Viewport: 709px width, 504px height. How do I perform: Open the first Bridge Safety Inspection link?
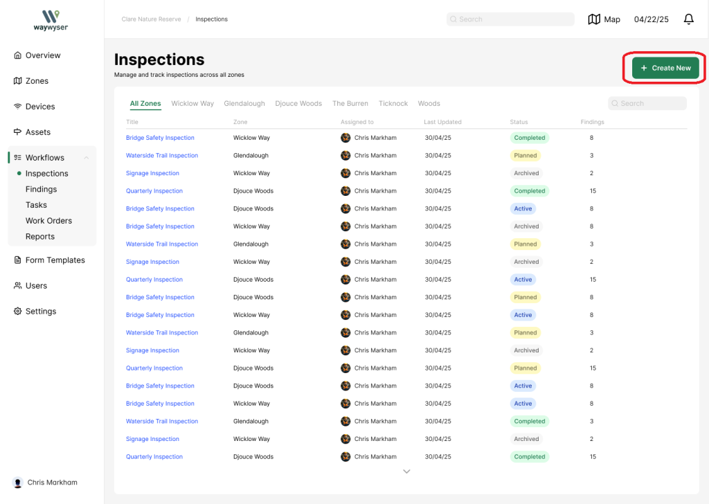(160, 138)
